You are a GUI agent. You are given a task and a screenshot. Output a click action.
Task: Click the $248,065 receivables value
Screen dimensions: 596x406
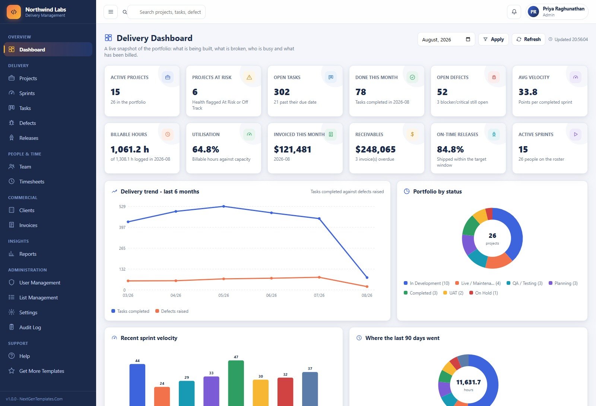pyautogui.click(x=375, y=150)
